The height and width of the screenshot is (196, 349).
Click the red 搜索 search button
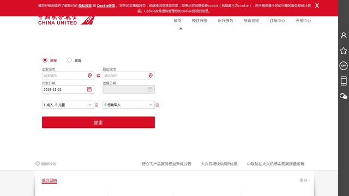point(98,122)
